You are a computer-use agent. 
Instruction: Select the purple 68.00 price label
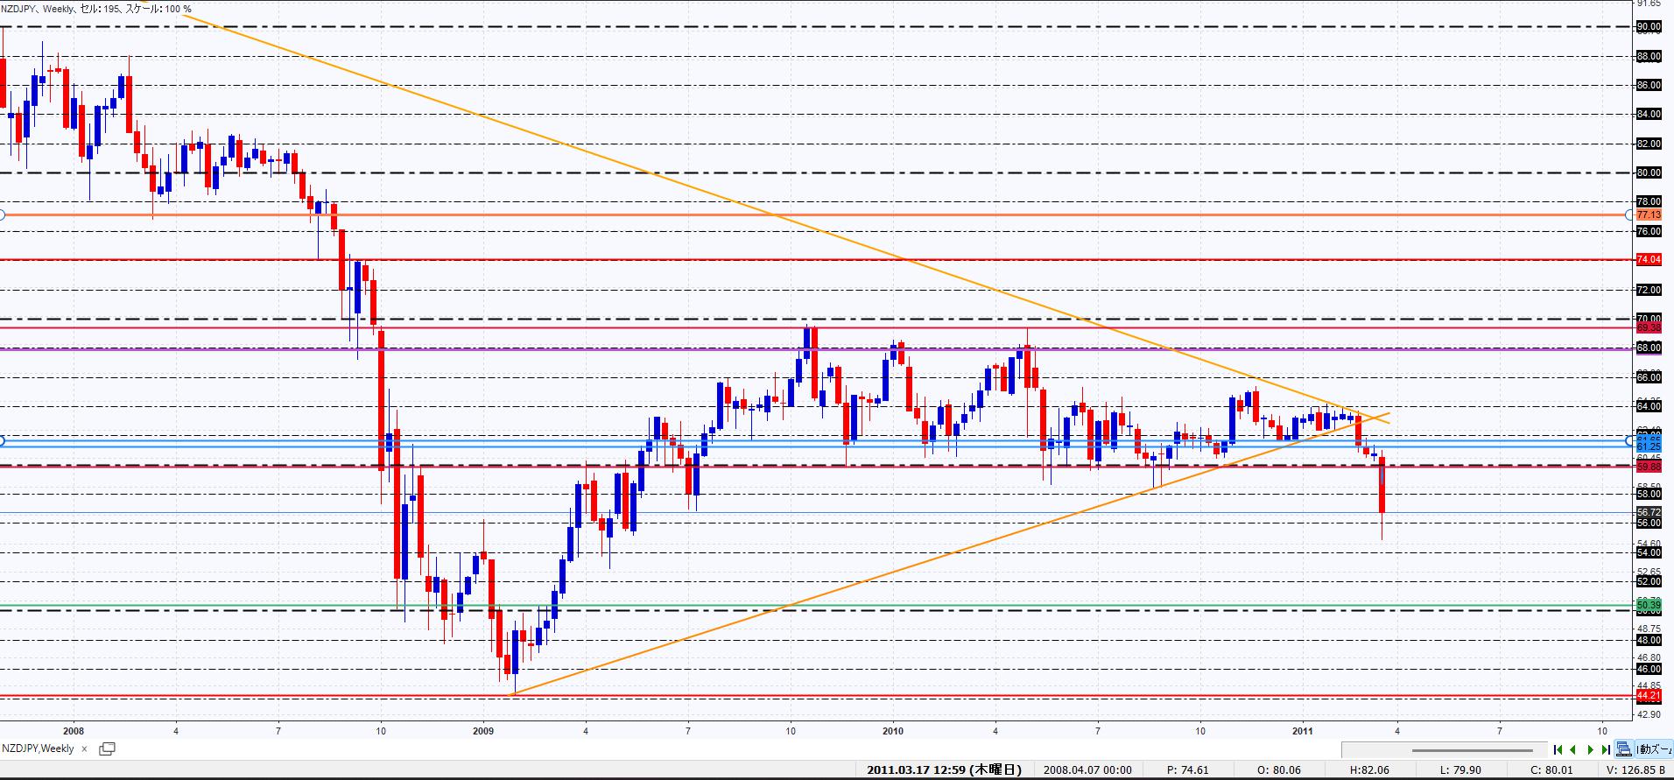click(1649, 348)
